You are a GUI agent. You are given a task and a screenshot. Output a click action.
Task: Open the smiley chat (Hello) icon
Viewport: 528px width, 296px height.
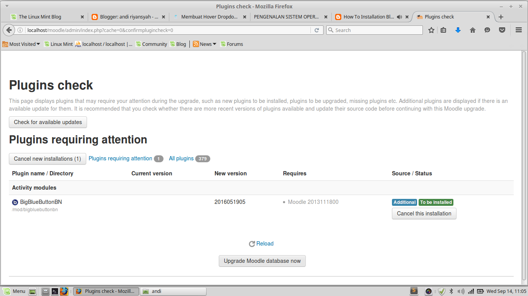pyautogui.click(x=487, y=30)
